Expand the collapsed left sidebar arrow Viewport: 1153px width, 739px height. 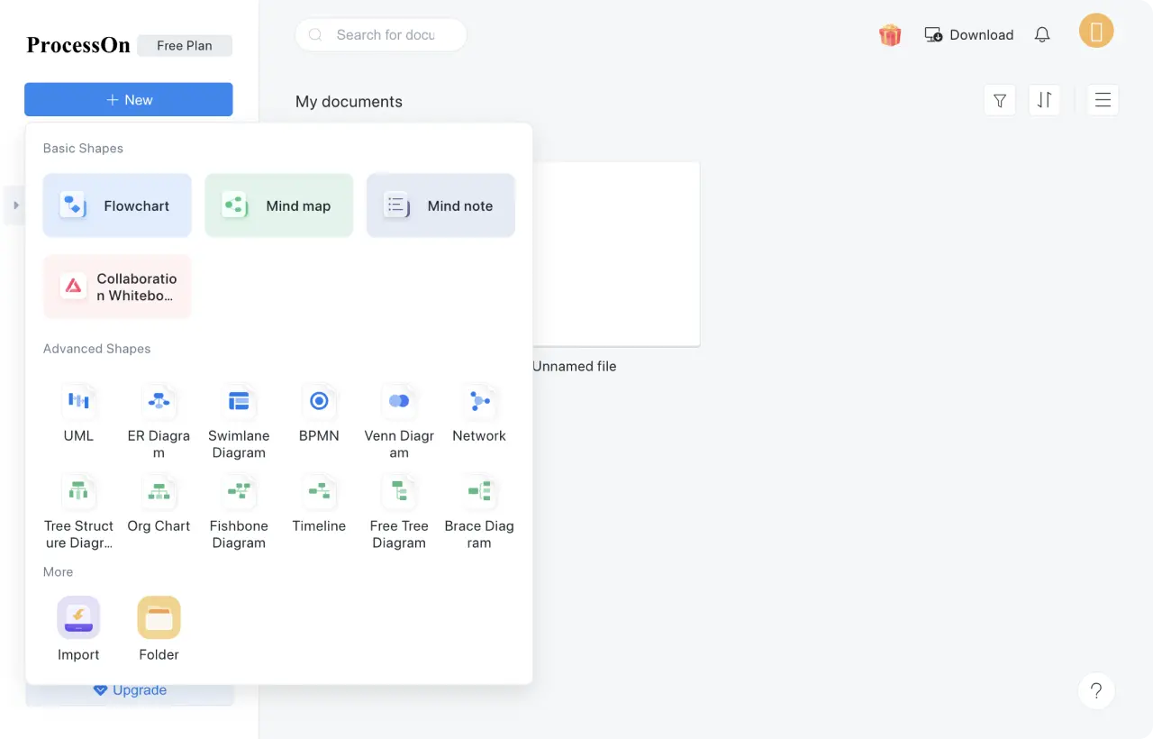(x=15, y=205)
